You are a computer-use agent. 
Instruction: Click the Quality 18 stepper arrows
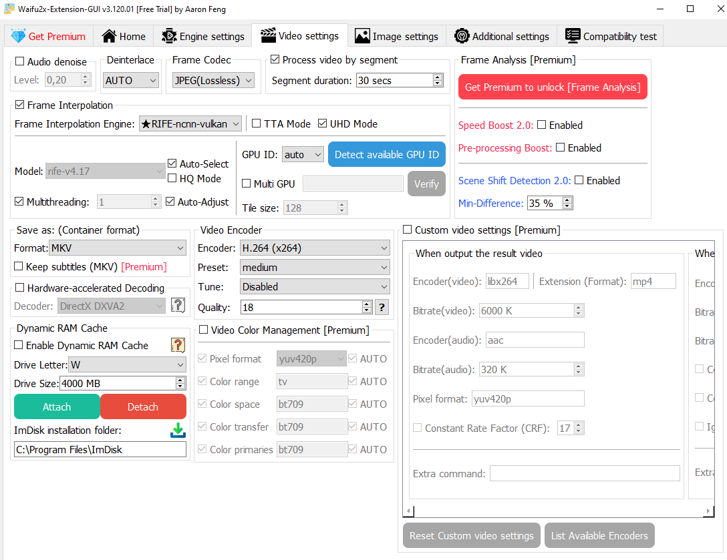(367, 307)
